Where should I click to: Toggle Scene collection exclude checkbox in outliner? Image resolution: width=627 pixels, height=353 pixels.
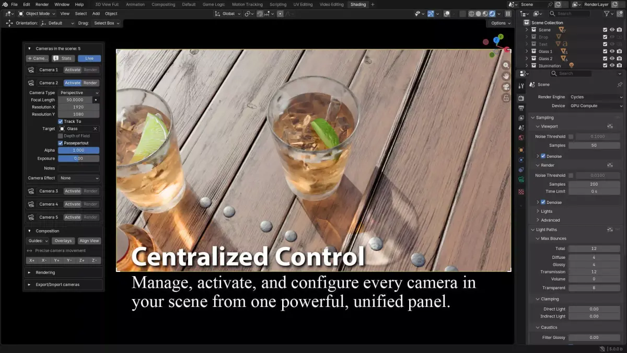605,30
